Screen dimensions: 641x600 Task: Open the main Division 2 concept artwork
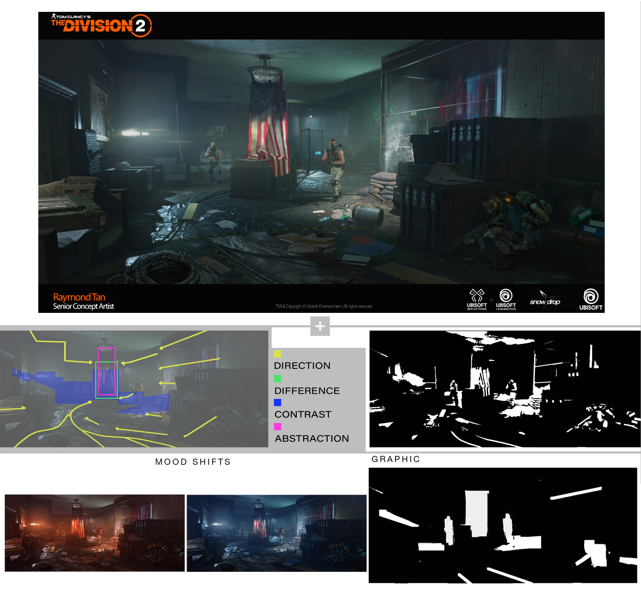(x=321, y=162)
